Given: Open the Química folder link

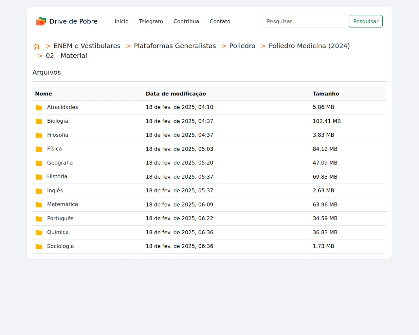Looking at the screenshot, I should [58, 232].
